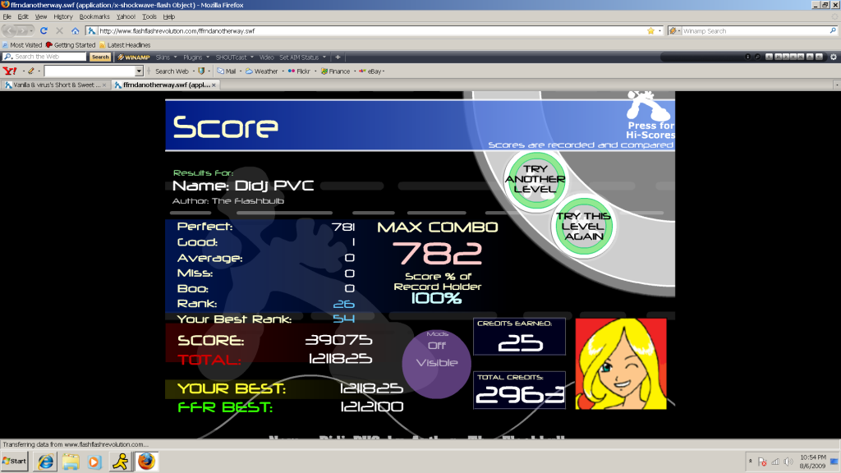Click the Try Another Level button

[535, 179]
